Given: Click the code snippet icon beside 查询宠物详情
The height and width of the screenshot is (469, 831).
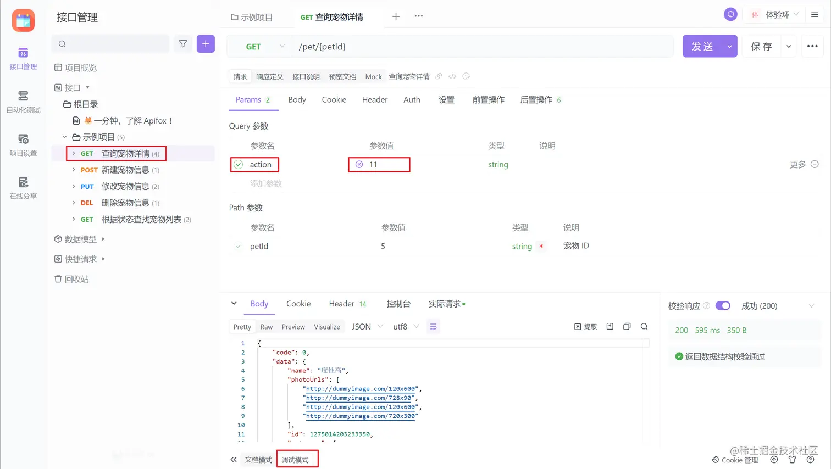Looking at the screenshot, I should pyautogui.click(x=452, y=76).
